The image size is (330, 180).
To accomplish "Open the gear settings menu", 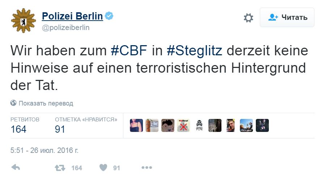I will 248,18.
